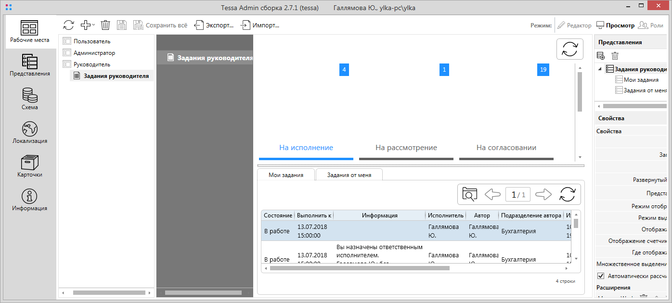
Task: Open the plus add dropdown arrow
Action: pyautogui.click(x=93, y=25)
